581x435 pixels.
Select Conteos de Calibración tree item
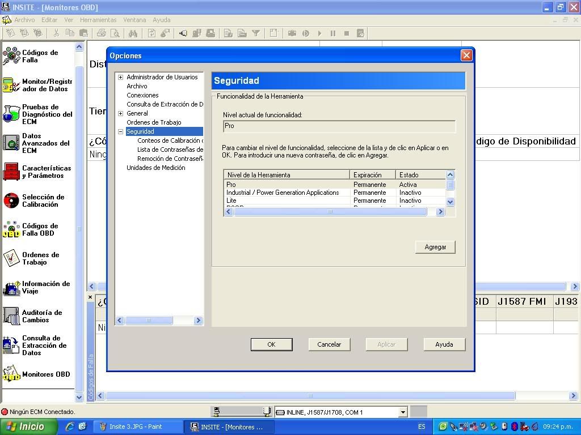pos(170,140)
